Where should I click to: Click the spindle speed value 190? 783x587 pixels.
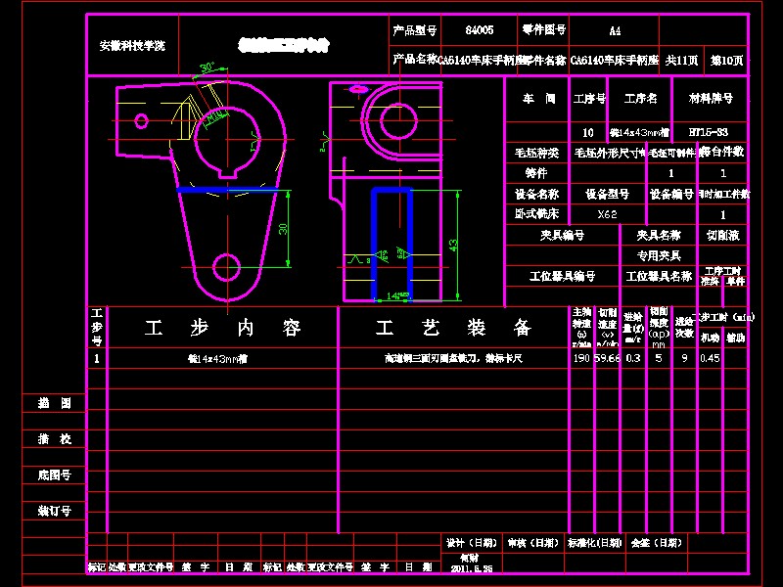coord(581,358)
